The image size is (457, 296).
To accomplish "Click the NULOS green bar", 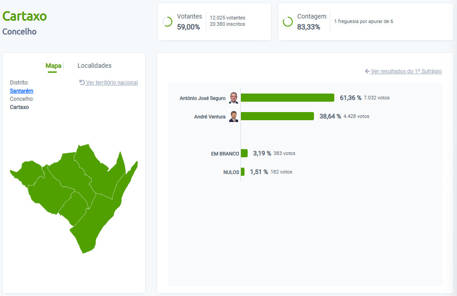I will [x=243, y=172].
